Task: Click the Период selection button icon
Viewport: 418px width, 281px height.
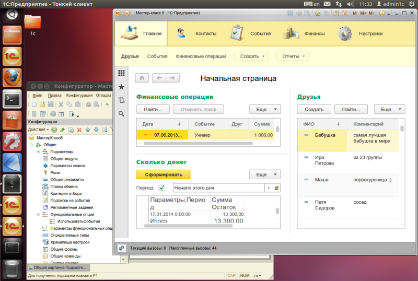Action: (x=276, y=188)
